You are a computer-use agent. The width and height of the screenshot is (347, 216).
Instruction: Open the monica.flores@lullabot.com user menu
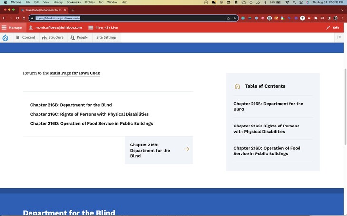coord(55,27)
